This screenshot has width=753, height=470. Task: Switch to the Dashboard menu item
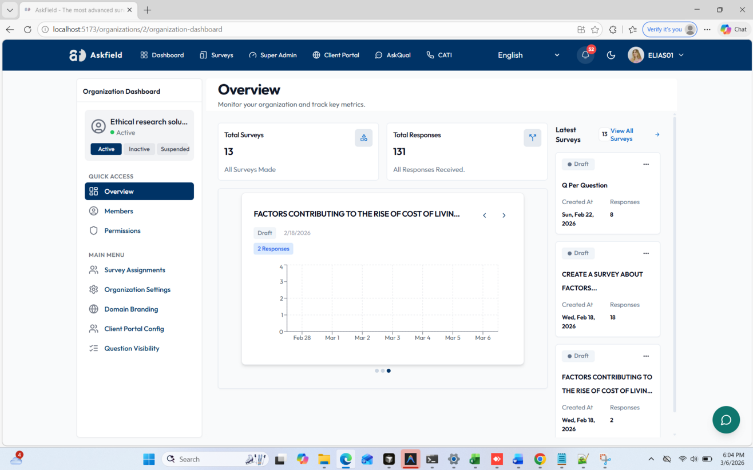pyautogui.click(x=162, y=55)
